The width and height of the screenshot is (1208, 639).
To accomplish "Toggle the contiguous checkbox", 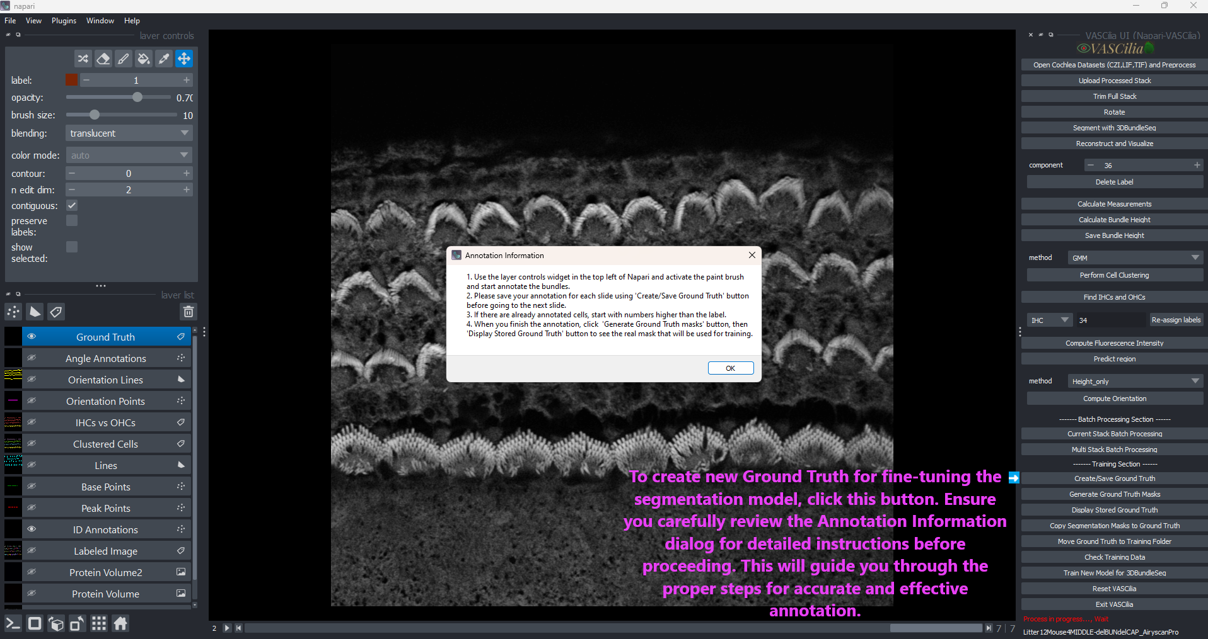I will [72, 206].
